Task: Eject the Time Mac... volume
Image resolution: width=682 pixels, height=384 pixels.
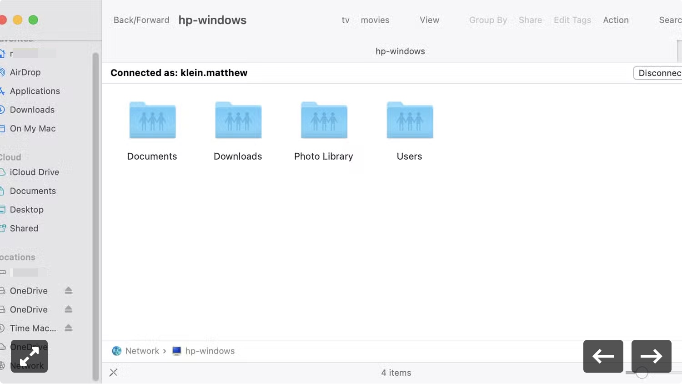Action: coord(69,328)
